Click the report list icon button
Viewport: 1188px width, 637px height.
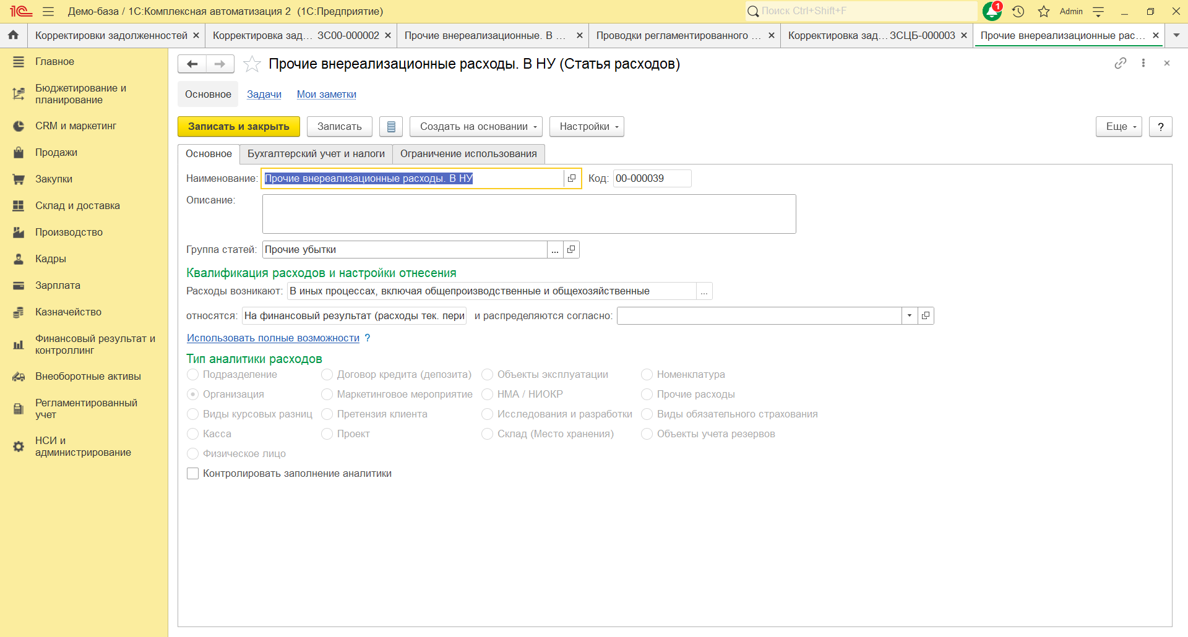click(391, 126)
